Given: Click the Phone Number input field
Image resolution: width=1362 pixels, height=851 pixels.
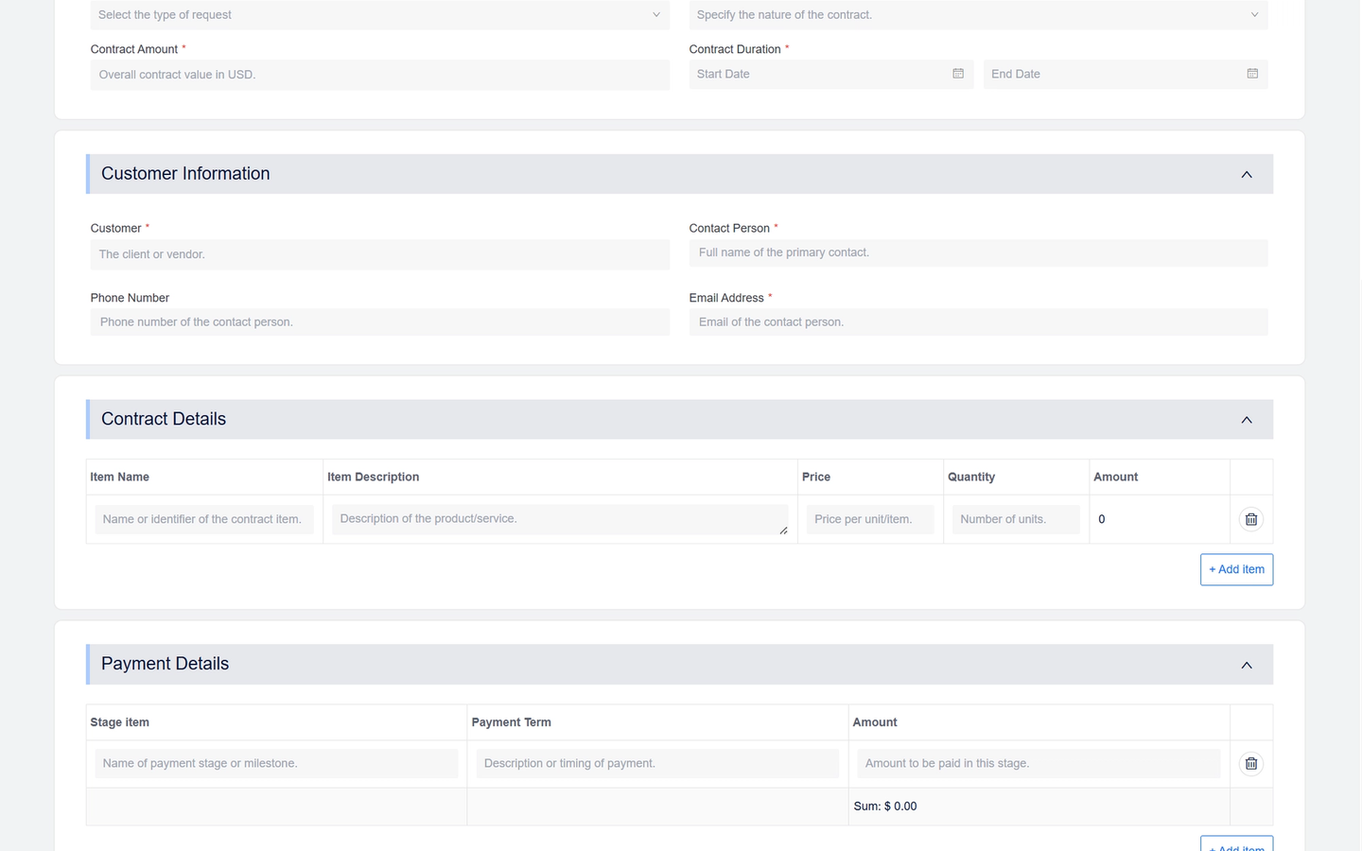Looking at the screenshot, I should point(379,322).
